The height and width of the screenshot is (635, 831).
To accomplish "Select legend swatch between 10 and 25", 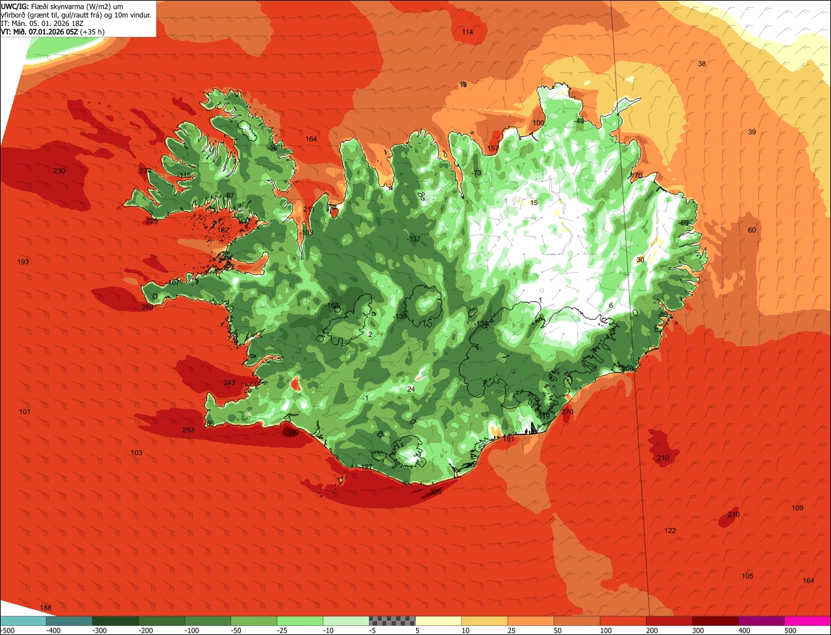I will (484, 620).
